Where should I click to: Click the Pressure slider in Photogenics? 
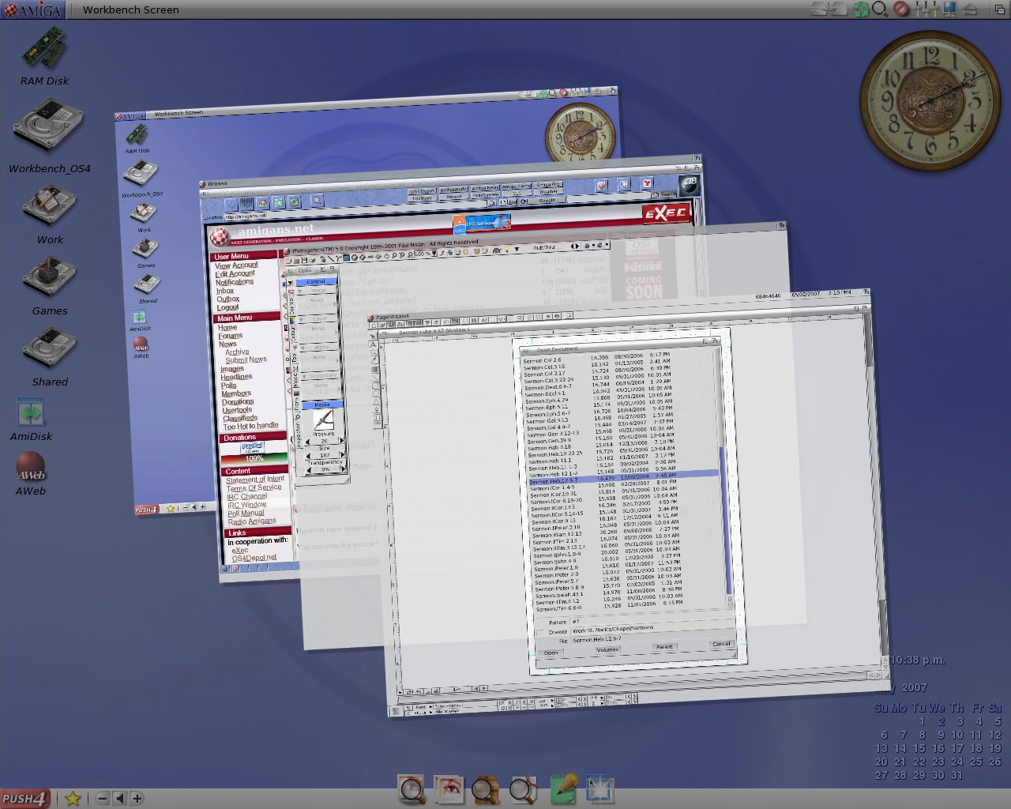pyautogui.click(x=324, y=441)
